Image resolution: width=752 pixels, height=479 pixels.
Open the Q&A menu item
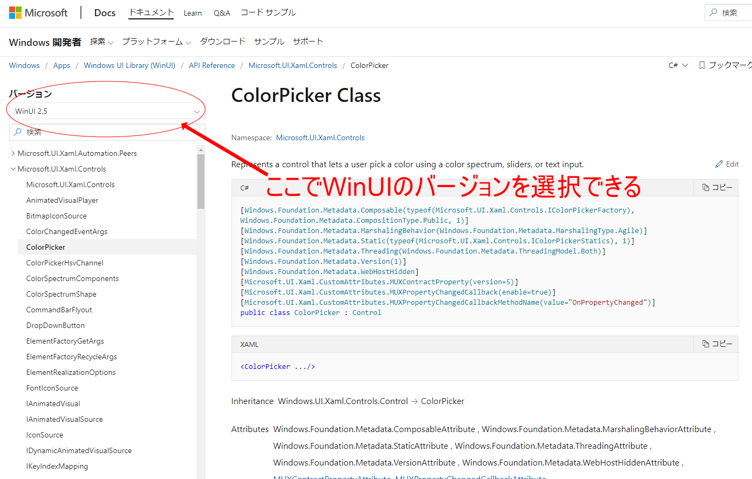[222, 13]
